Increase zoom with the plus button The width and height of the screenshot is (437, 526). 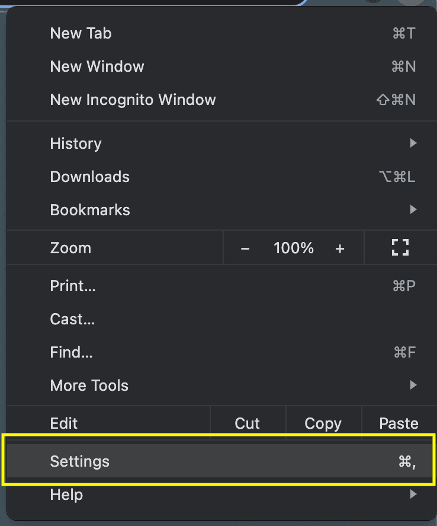340,248
